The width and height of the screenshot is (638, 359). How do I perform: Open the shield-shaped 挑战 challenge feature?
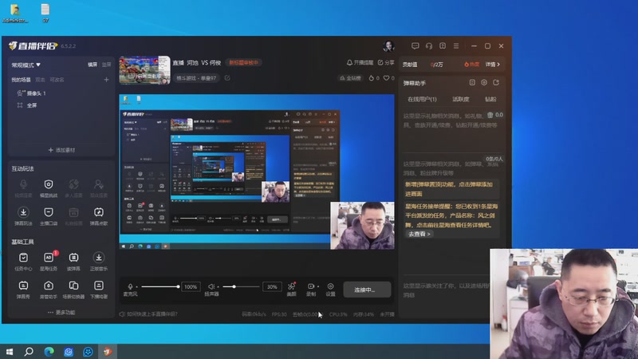click(49, 188)
